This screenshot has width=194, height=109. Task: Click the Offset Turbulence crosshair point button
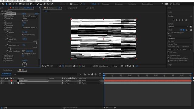(24, 51)
